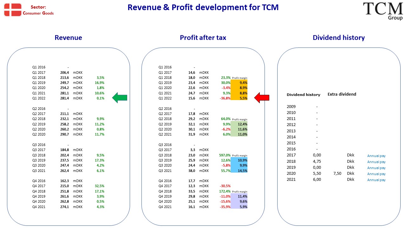This screenshot has width=406, height=228.
Task: Click dividend amount 4,75 for 2018
Action: pyautogui.click(x=317, y=161)
